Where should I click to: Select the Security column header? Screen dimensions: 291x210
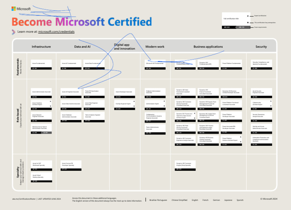pyautogui.click(x=261, y=46)
